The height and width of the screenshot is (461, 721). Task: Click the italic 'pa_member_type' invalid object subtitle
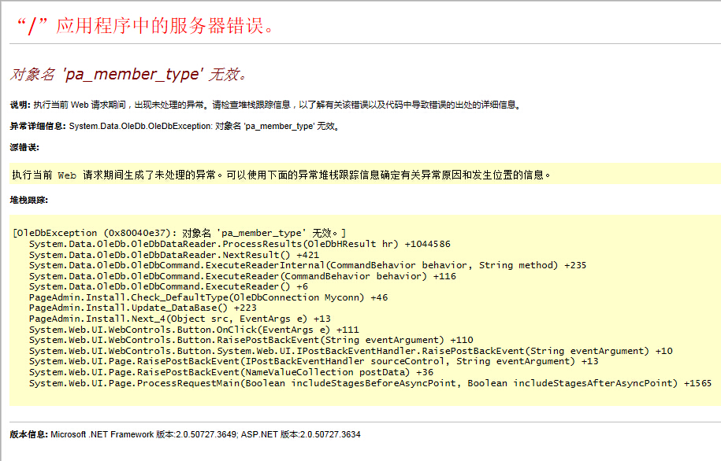tap(128, 75)
